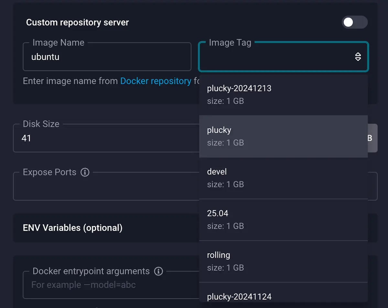Select the plucky image tag
The width and height of the screenshot is (388, 308).
(239, 136)
